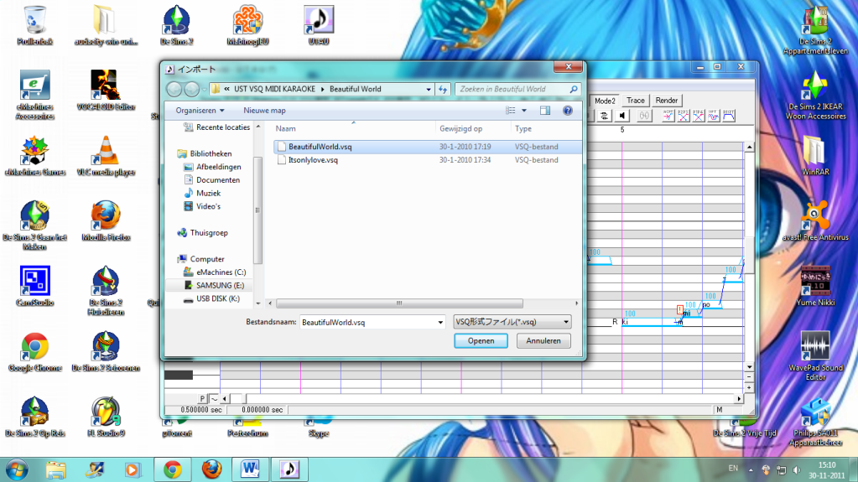Open the VSQ file type dropdown
The image size is (858, 482).
click(566, 322)
